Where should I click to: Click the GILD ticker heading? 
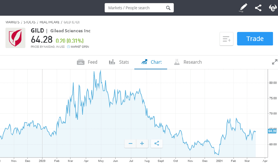coord(37,30)
